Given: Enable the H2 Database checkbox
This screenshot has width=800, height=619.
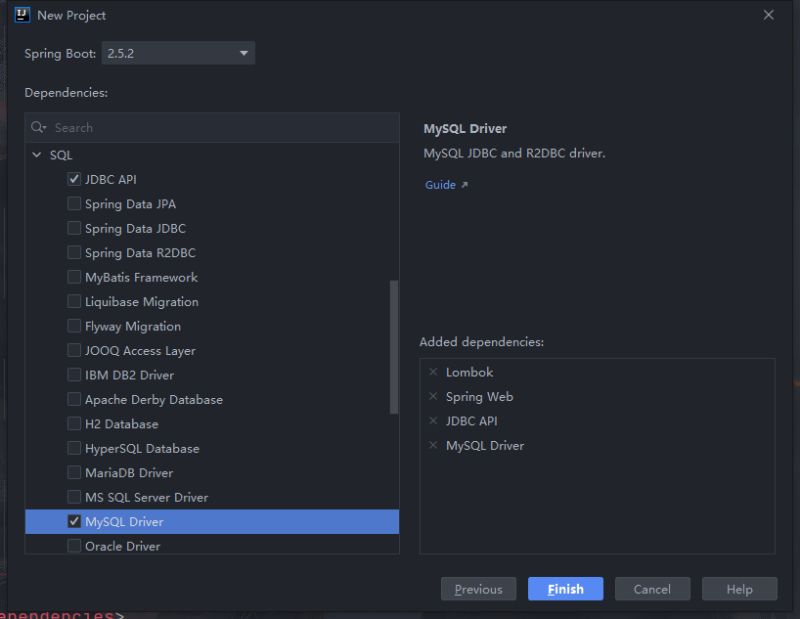Looking at the screenshot, I should [x=74, y=424].
